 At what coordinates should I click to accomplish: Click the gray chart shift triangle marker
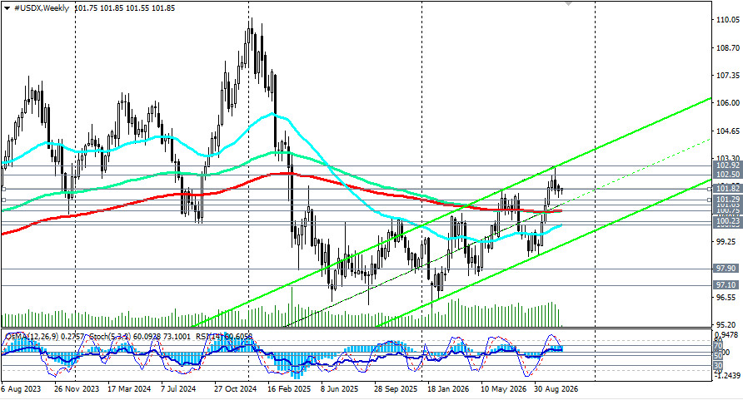[568, 3]
